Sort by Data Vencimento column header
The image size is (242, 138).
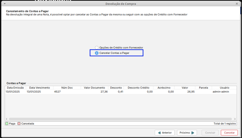click(x=40, y=87)
